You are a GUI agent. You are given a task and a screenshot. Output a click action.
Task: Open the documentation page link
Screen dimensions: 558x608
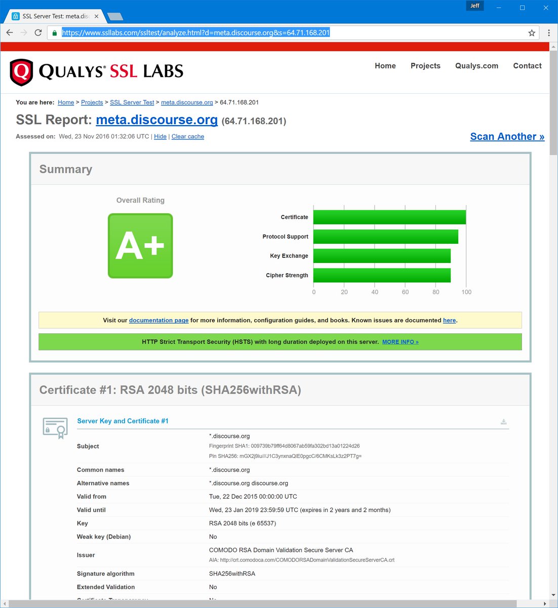[158, 320]
